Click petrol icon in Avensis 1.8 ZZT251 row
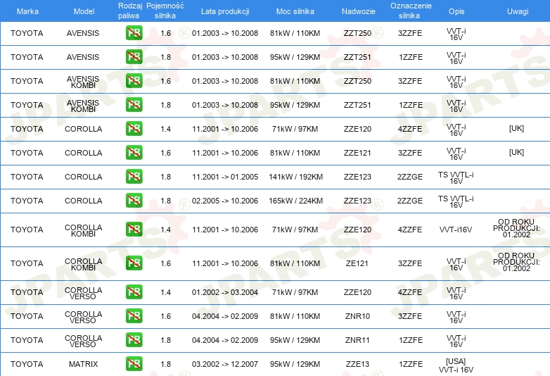 pyautogui.click(x=134, y=57)
